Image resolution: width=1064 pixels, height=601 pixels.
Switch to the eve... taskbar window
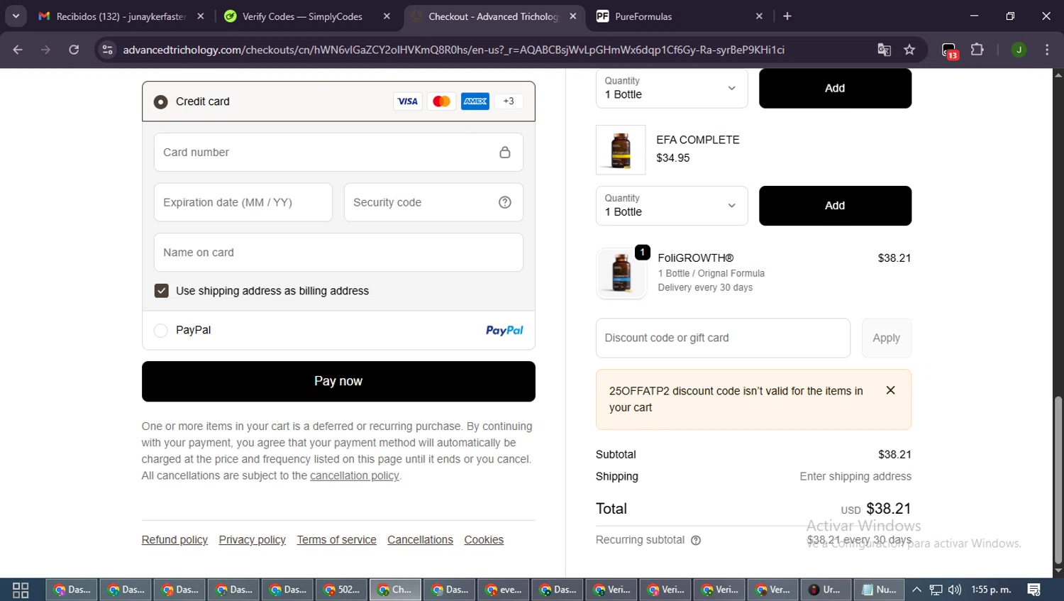coord(504,590)
